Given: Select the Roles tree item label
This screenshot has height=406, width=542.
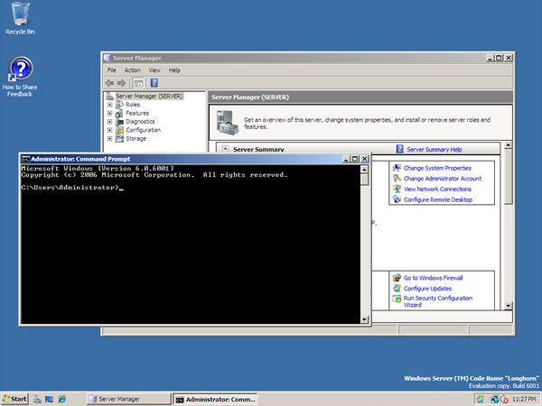Looking at the screenshot, I should click(x=133, y=105).
